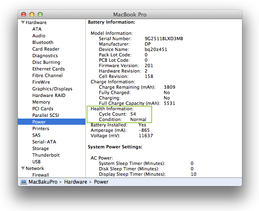Collapse the Hardware disclosure triangle
Screen dimensions: 259x211
tap(23, 22)
